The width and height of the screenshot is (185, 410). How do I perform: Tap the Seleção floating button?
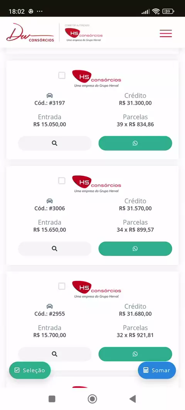(30, 370)
